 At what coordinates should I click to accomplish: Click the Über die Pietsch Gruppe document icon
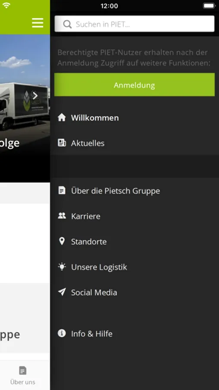pos(62,191)
